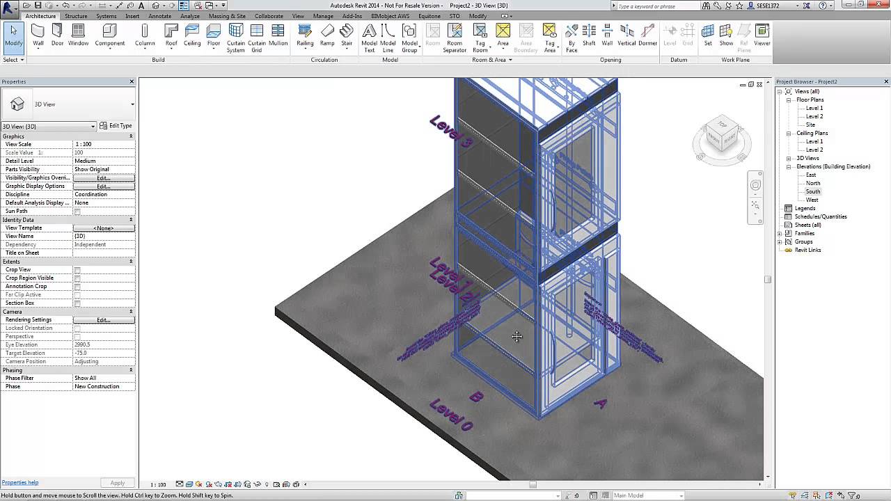The width and height of the screenshot is (891, 501).
Task: Open the 3D View: {3D} instance dropdown
Action: [49, 126]
